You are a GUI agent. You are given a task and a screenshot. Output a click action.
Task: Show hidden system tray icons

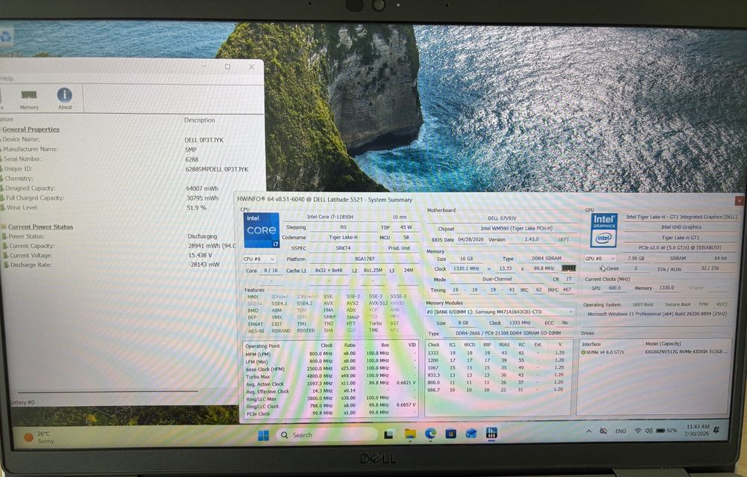click(589, 431)
